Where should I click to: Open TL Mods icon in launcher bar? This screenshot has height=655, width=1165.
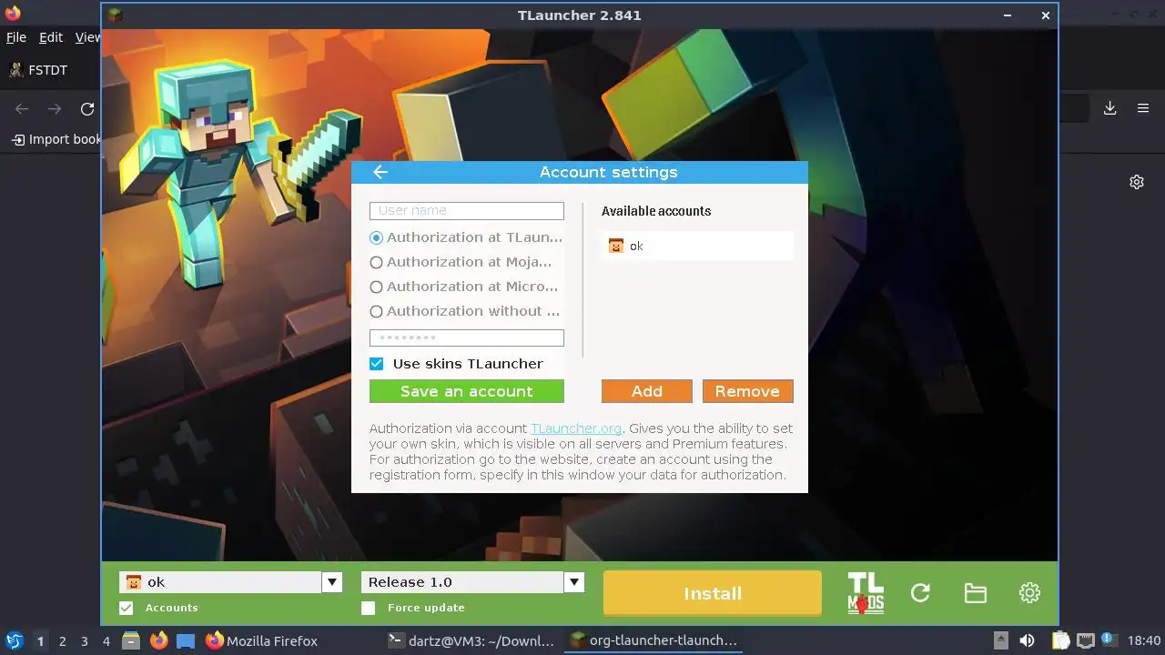pyautogui.click(x=866, y=593)
